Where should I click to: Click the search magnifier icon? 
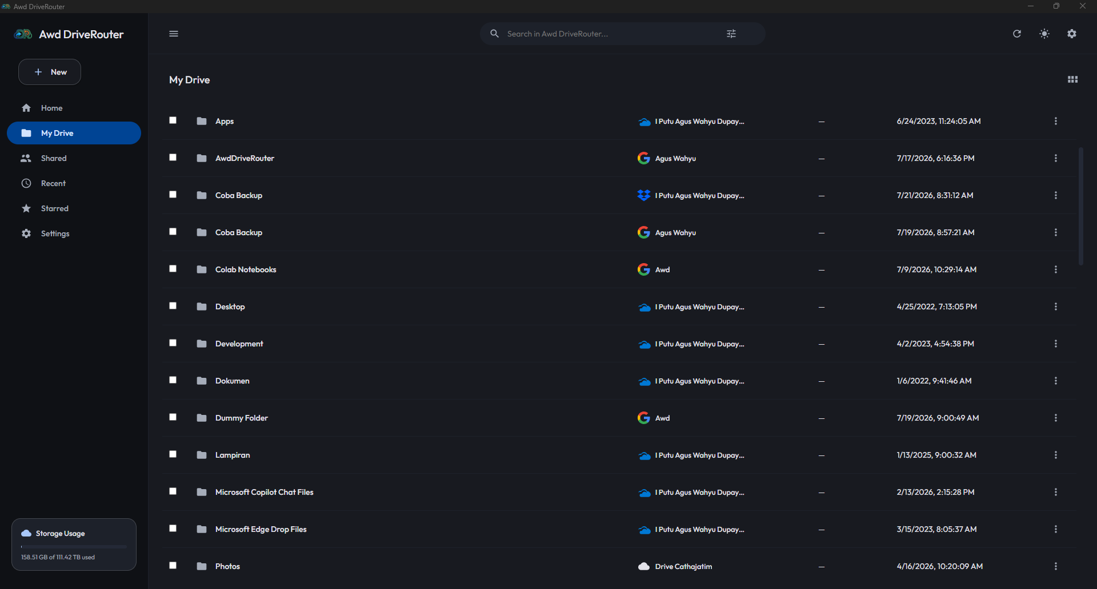495,34
